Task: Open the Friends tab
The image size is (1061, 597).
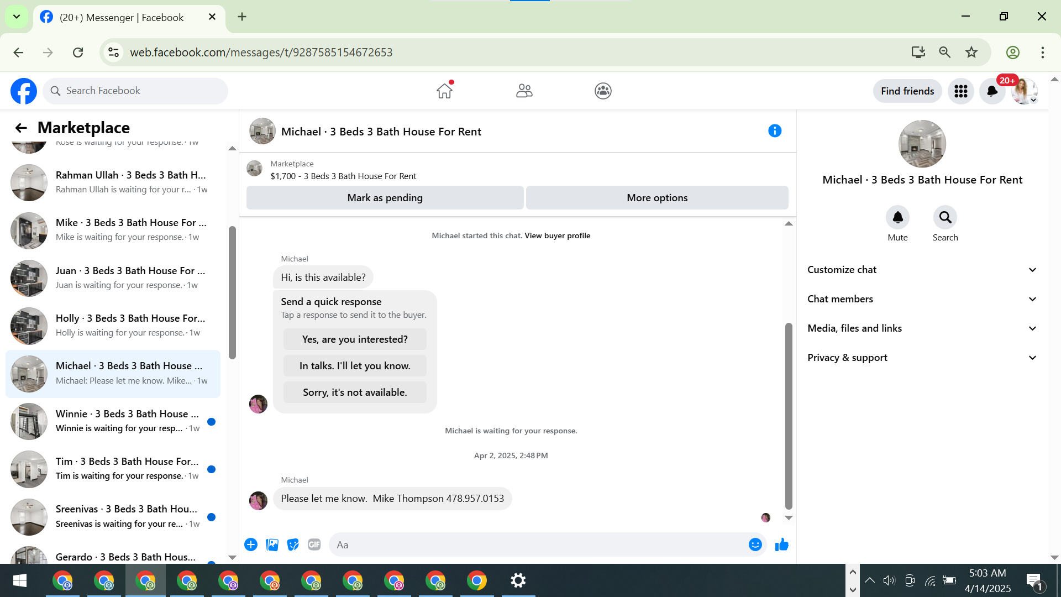Action: (524, 91)
